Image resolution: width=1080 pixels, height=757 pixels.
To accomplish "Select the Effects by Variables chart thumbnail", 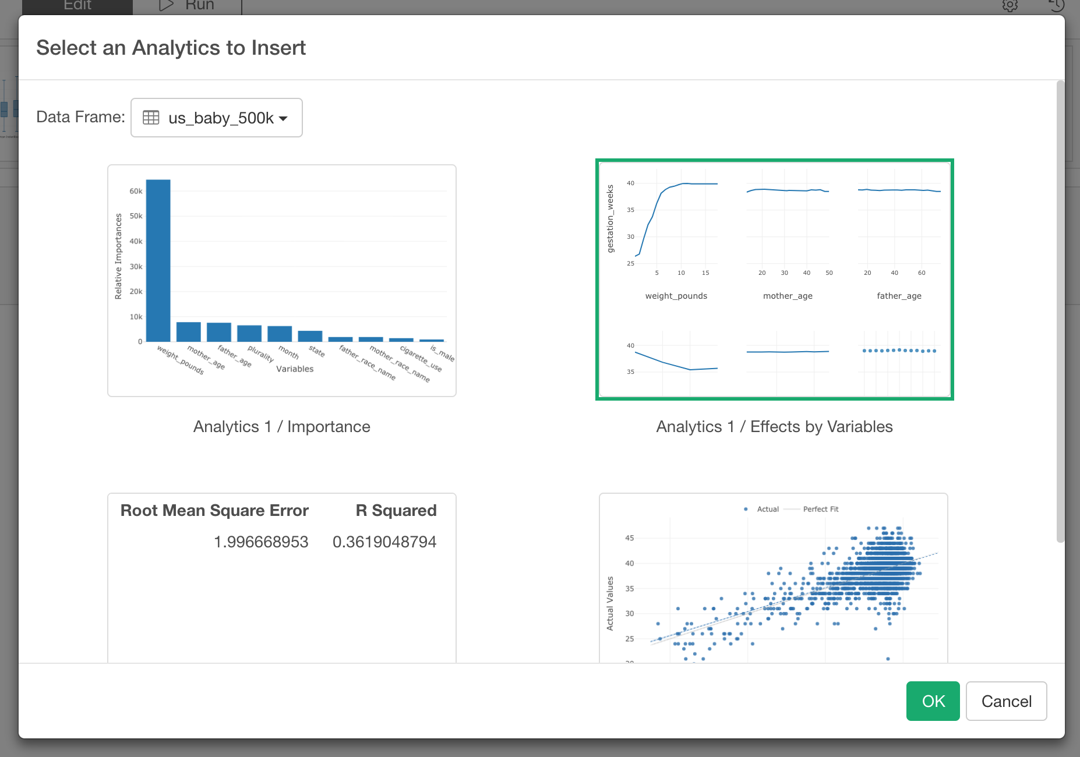I will pyautogui.click(x=774, y=280).
